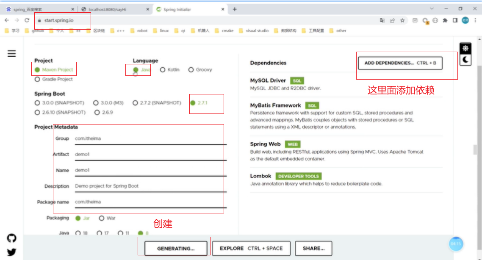
Task: Open the Twitter link icon
Action: (x=11, y=252)
